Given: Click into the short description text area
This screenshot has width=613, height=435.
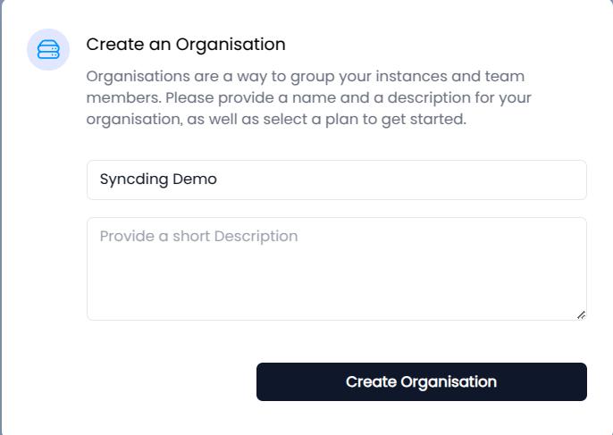Looking at the screenshot, I should click(x=336, y=268).
